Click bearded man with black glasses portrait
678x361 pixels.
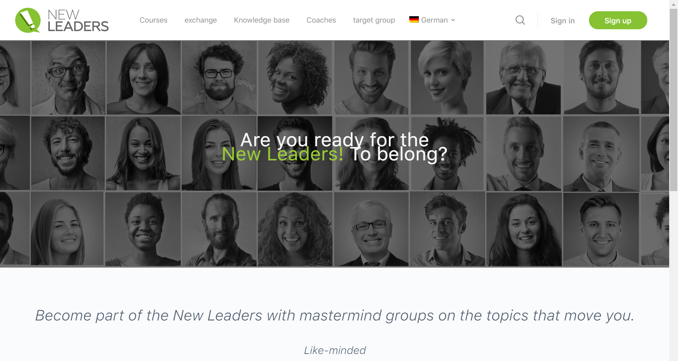219,78
